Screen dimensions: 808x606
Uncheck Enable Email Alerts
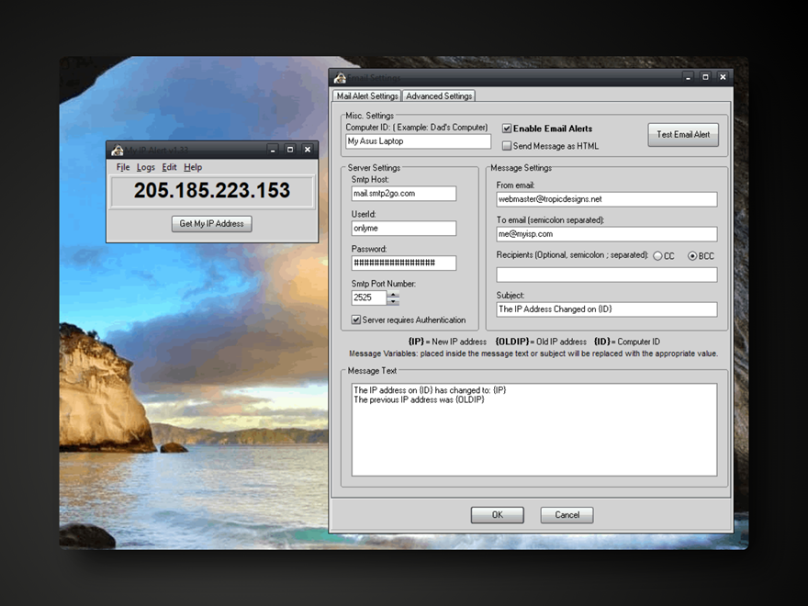click(x=507, y=129)
